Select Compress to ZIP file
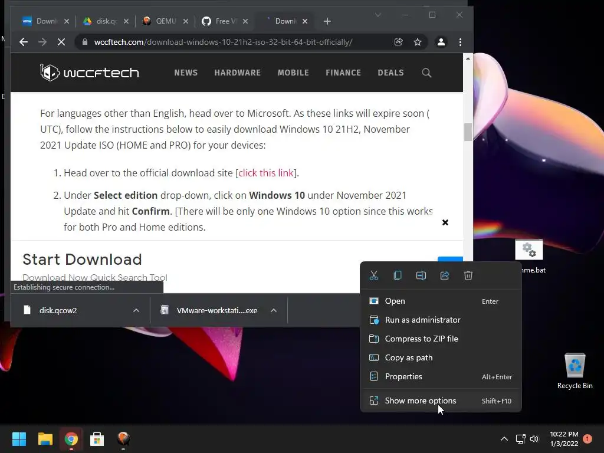 (x=441, y=339)
